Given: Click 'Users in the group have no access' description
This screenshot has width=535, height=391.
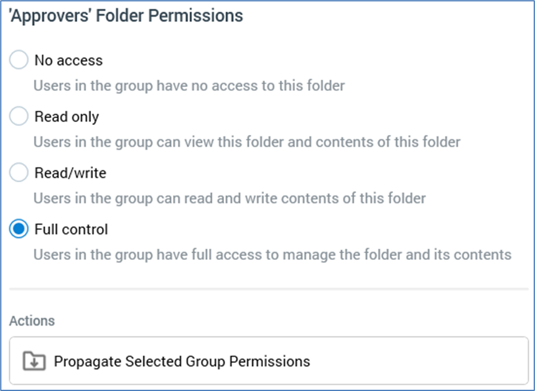Looking at the screenshot, I should [x=188, y=85].
